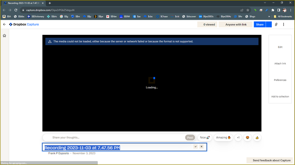Click the address bar URL
The image size is (295, 165).
point(50,10)
